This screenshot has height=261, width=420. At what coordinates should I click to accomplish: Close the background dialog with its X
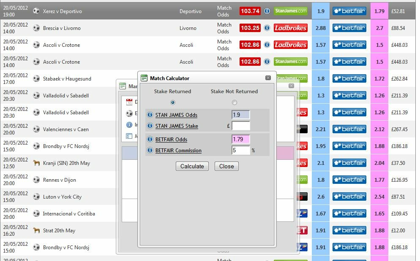(x=292, y=86)
